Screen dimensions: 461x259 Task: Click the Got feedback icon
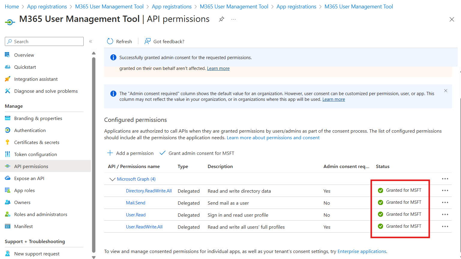[147, 41]
